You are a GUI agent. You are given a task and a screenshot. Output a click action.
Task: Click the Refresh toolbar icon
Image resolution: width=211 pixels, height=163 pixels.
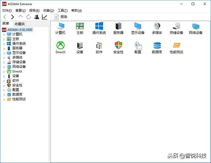point(29,17)
